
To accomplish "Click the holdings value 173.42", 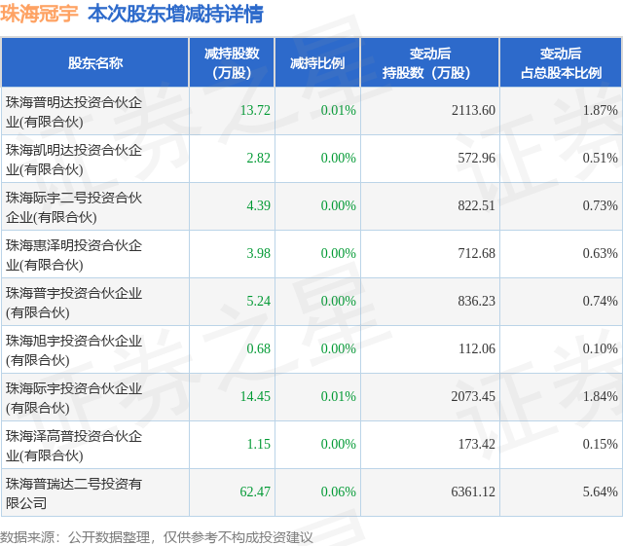I will point(477,444).
